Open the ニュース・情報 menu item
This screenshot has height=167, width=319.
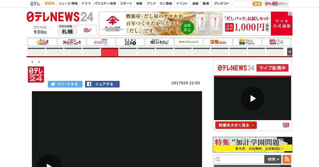click(x=68, y=4)
